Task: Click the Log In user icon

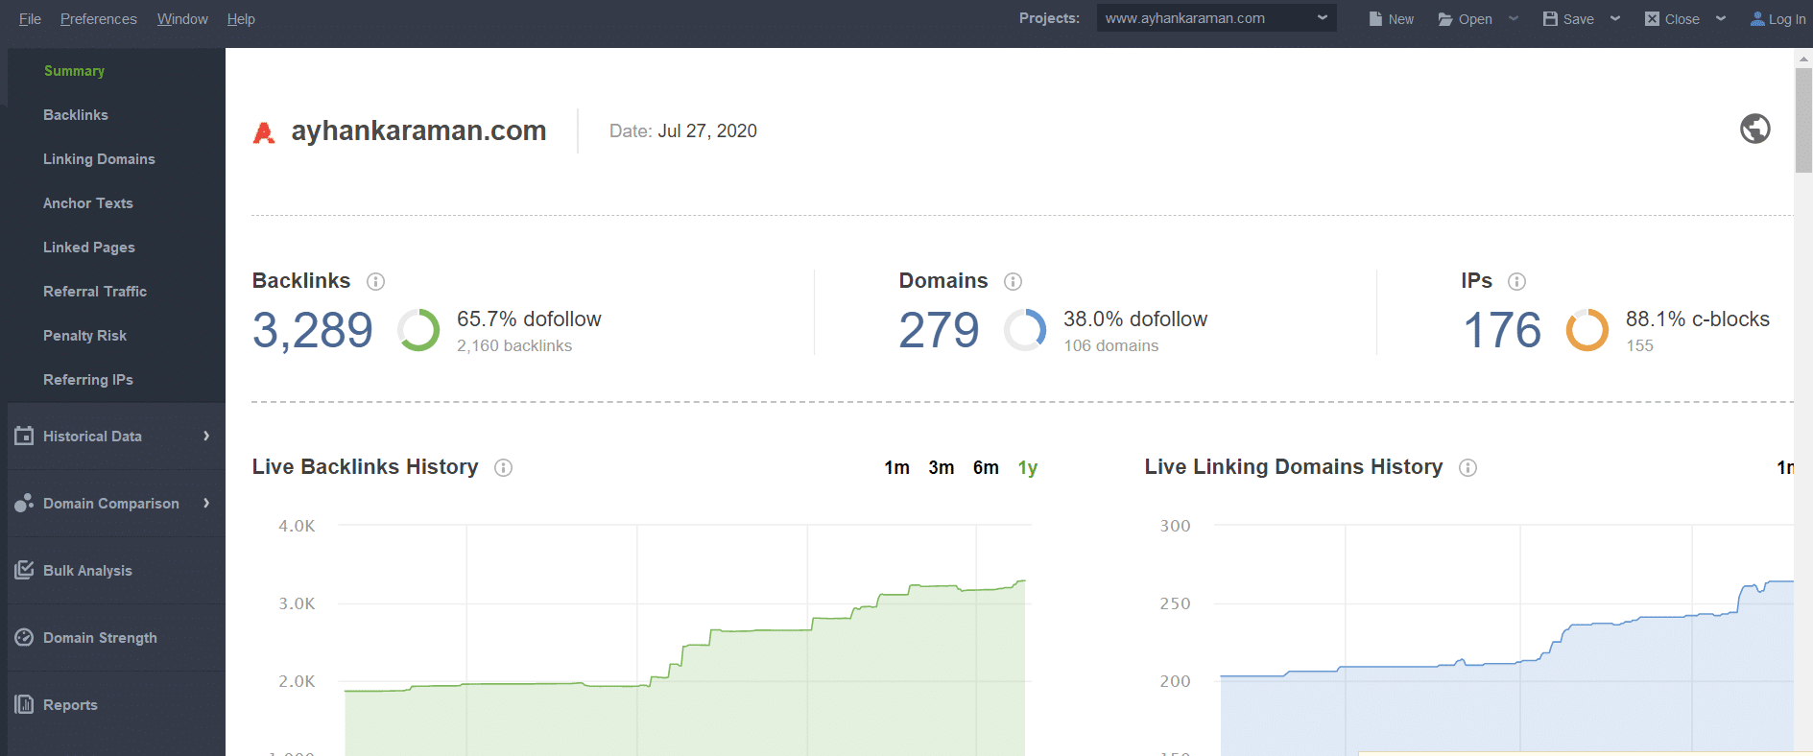Action: (x=1758, y=19)
